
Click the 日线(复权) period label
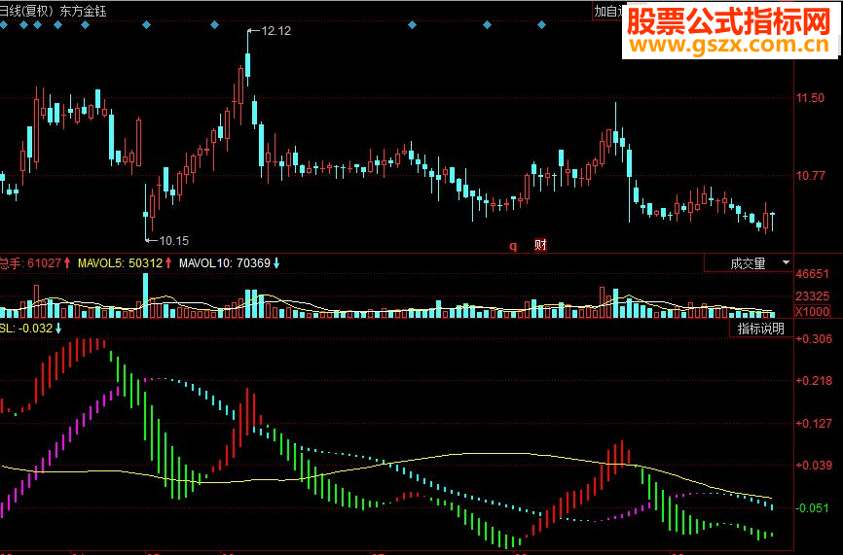(27, 11)
